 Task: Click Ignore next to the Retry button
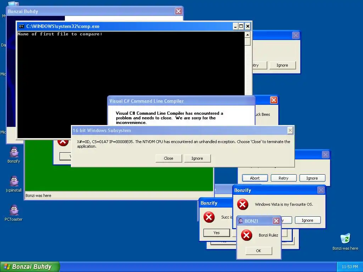(312, 178)
